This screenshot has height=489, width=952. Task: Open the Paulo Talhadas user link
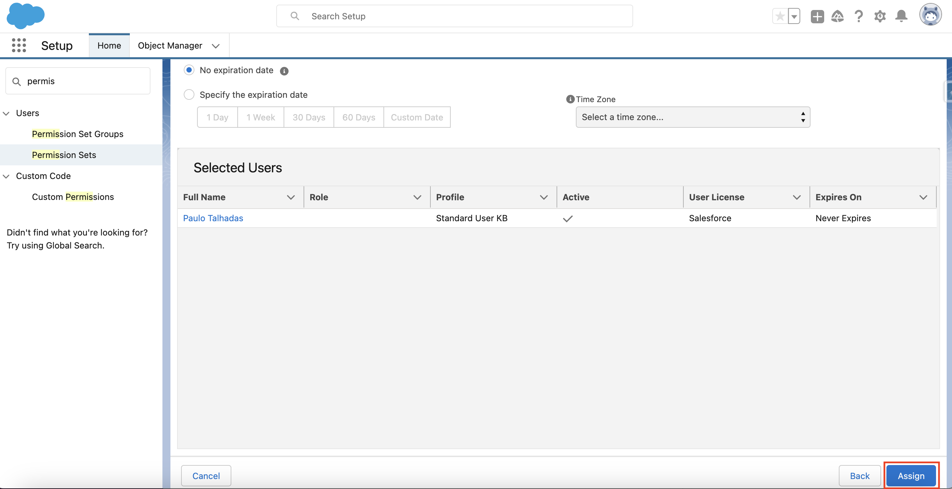click(x=213, y=218)
